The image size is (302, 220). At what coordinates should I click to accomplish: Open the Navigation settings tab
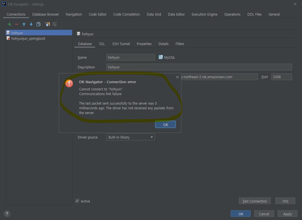(74, 14)
